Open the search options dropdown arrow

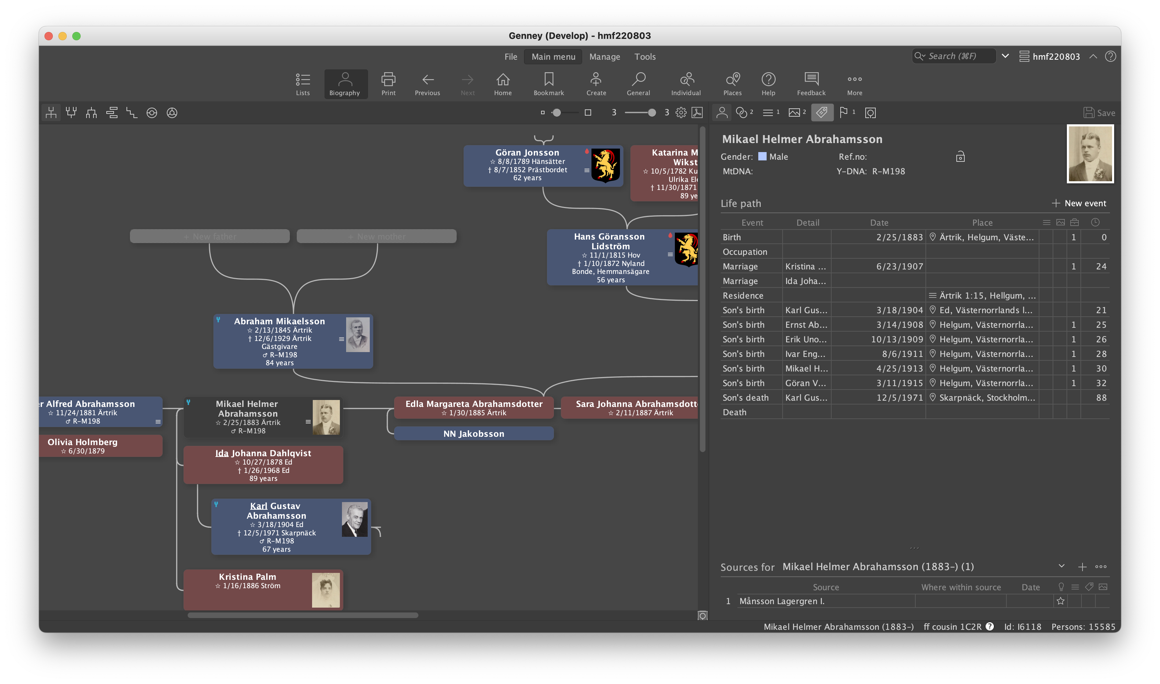(1005, 56)
